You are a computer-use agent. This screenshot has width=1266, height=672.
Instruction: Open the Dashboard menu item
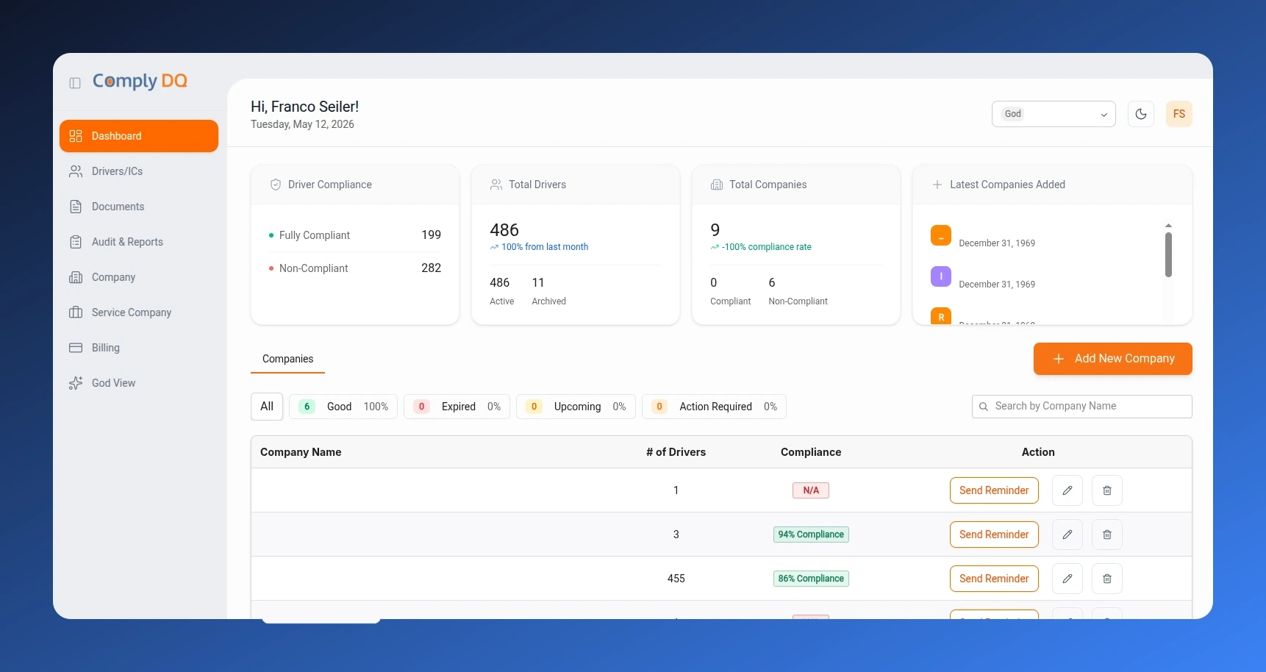point(139,136)
